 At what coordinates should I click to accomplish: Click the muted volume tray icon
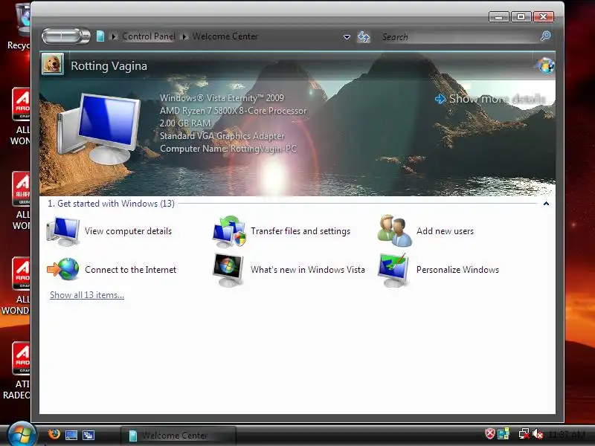pos(537,433)
